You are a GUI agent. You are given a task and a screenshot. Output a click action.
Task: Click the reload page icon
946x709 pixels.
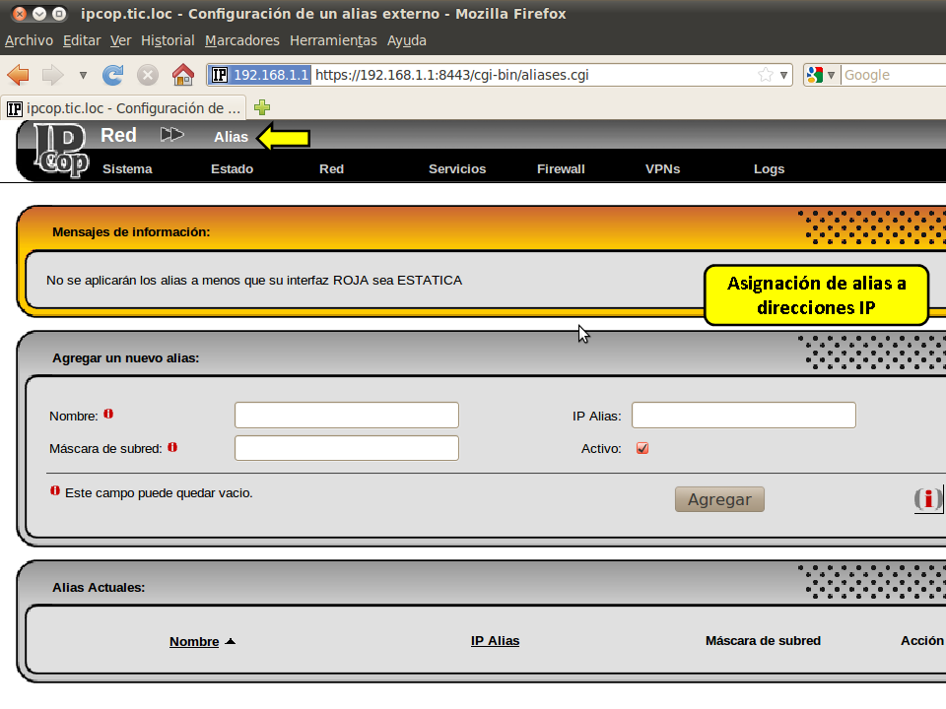pyautogui.click(x=113, y=75)
